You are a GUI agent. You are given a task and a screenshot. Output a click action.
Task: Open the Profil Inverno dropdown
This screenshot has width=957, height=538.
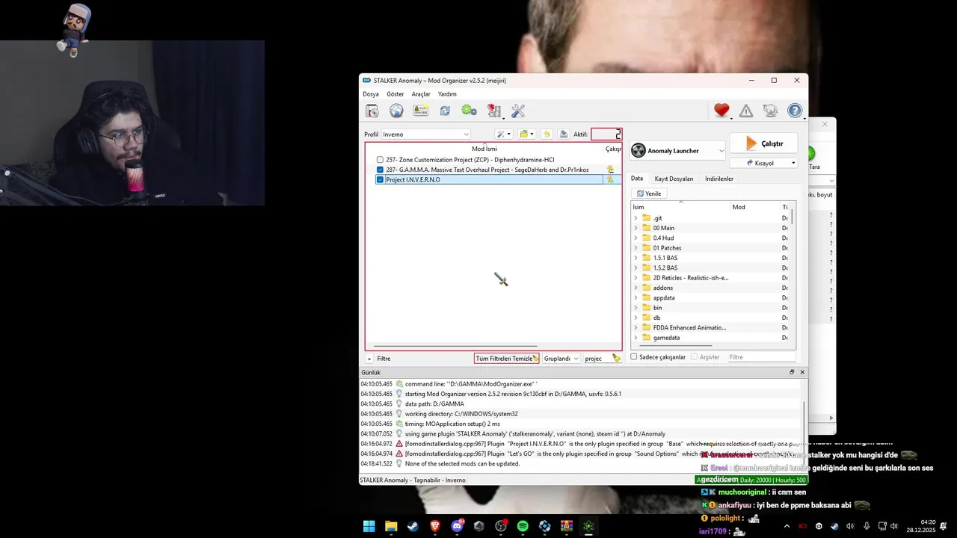click(x=425, y=134)
